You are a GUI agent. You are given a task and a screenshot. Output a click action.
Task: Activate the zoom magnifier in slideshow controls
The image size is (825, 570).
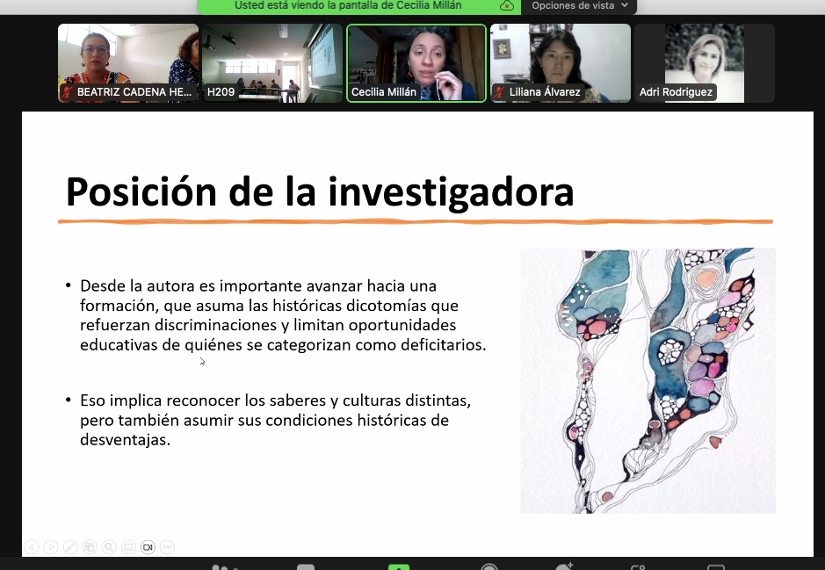pos(110,547)
